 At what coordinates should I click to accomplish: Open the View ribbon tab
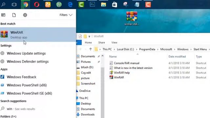(x=114, y=43)
